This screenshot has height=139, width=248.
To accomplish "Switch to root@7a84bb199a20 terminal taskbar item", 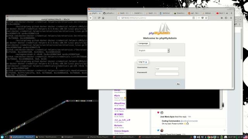I will (x=124, y=137).
